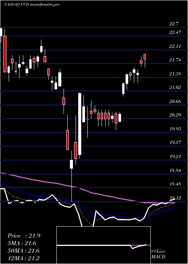Click the 5MA : 21.6 readout

[22, 243]
